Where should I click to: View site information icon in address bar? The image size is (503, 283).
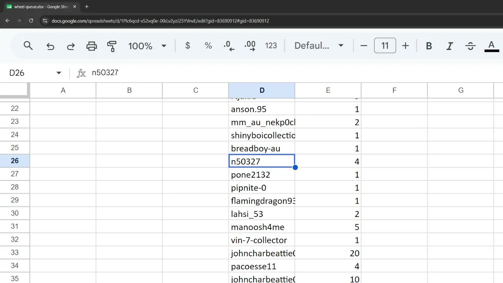[45, 21]
